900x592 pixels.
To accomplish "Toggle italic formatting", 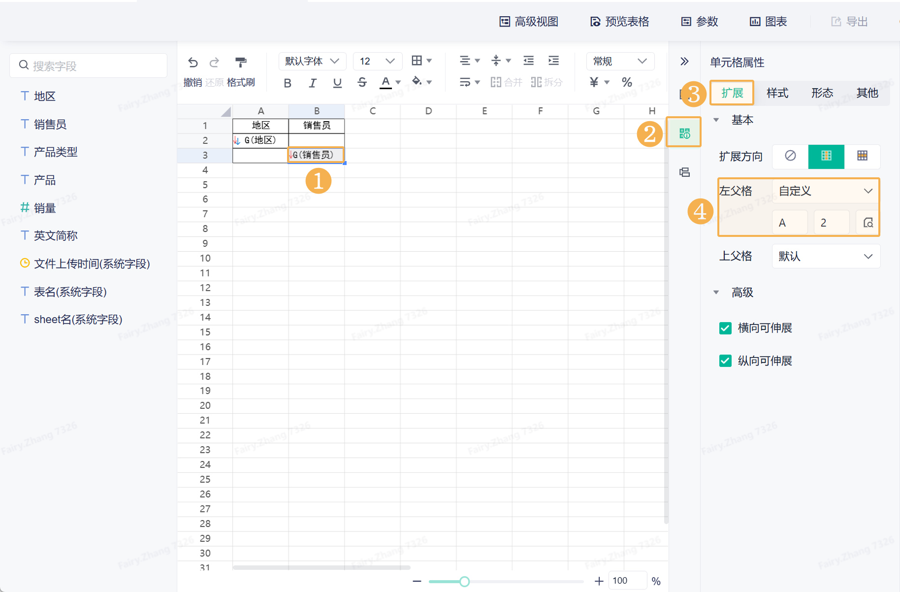I will (x=313, y=83).
